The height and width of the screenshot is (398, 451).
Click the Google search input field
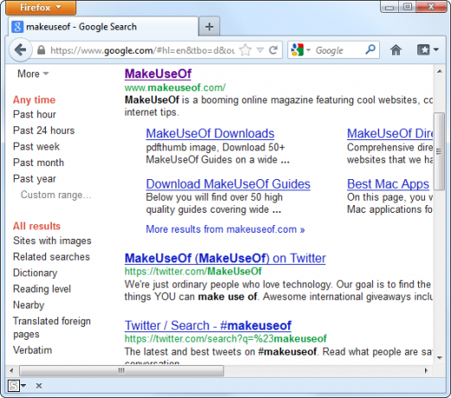338,50
